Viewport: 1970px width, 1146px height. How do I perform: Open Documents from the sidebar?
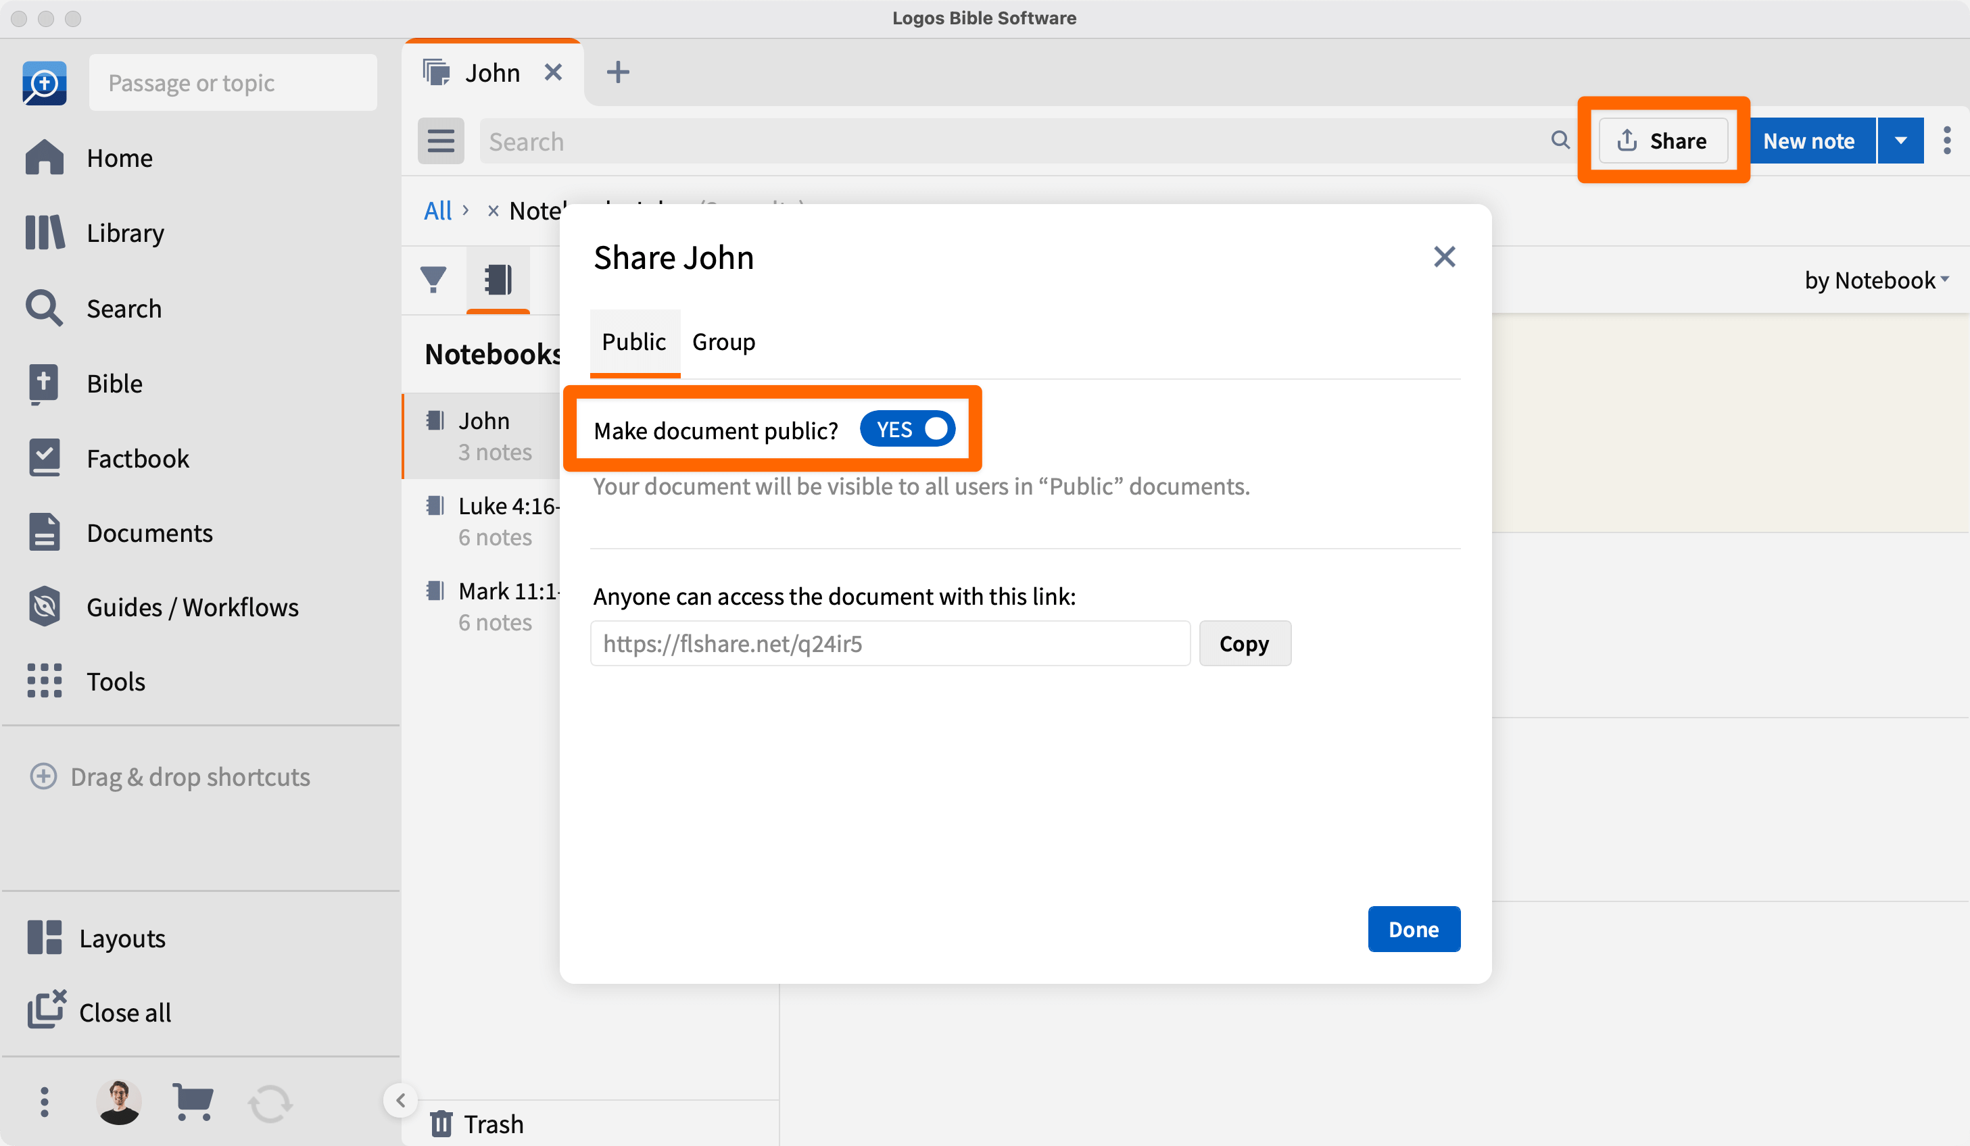pyautogui.click(x=120, y=532)
